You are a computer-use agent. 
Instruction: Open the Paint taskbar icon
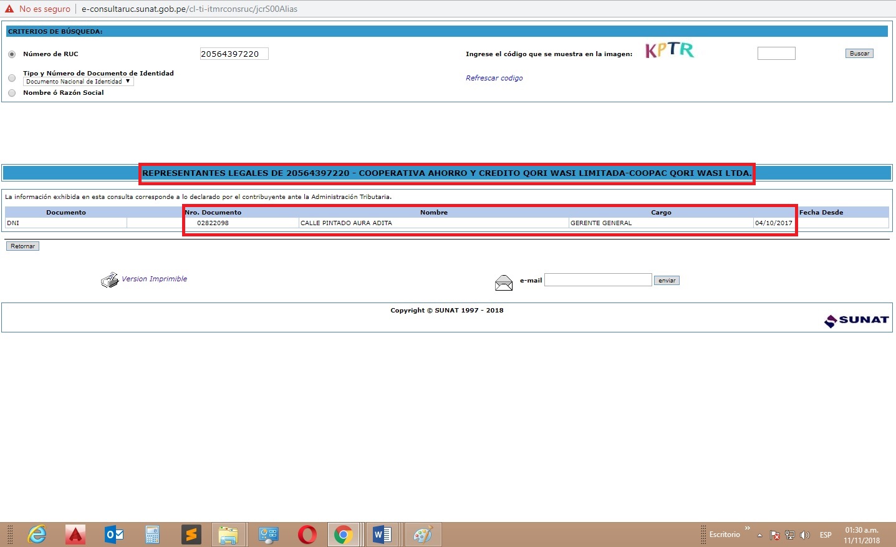click(x=423, y=535)
